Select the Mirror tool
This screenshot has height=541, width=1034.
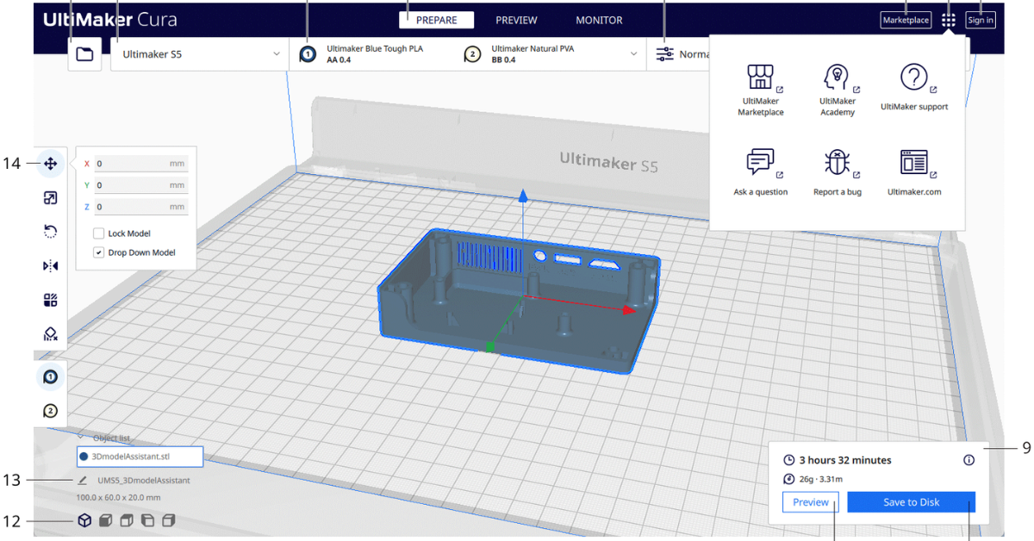(50, 265)
